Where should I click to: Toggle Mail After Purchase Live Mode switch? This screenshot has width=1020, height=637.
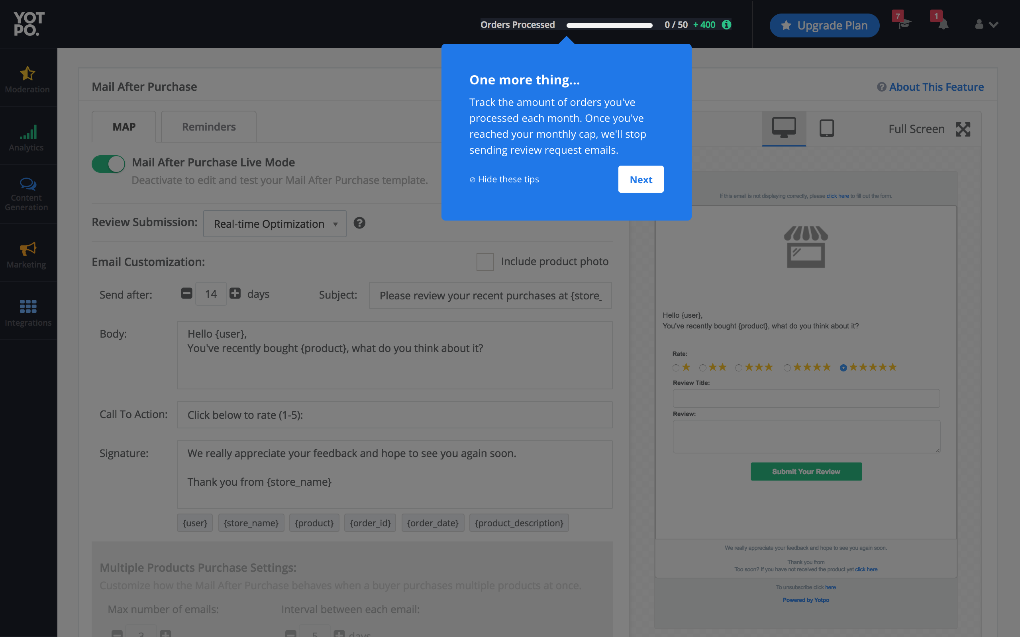tap(108, 164)
